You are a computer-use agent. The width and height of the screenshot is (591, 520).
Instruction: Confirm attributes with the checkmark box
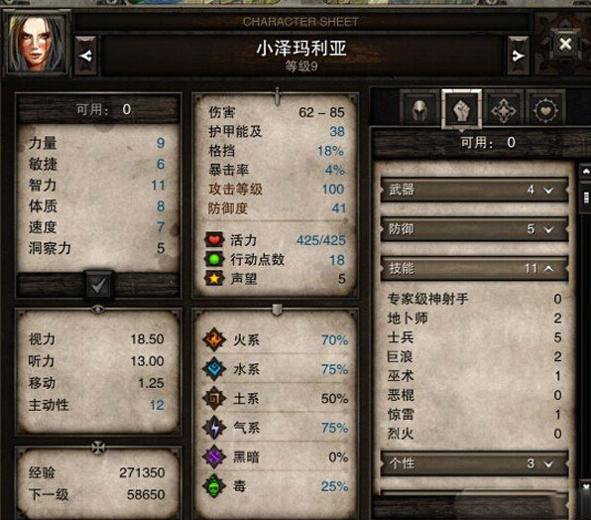coord(98,285)
